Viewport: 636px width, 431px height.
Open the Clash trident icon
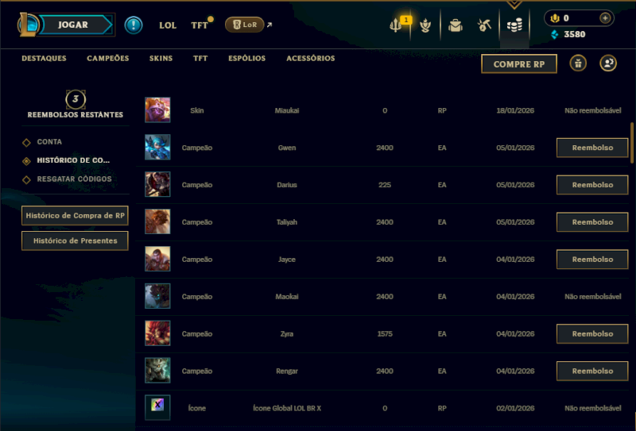pyautogui.click(x=395, y=25)
